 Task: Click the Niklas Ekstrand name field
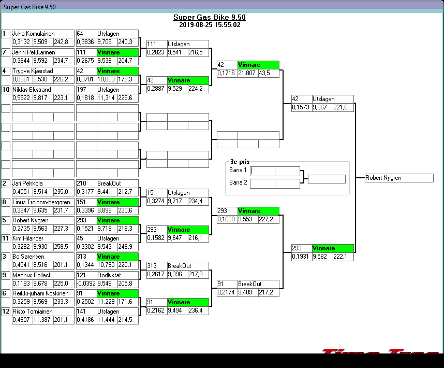click(42, 90)
